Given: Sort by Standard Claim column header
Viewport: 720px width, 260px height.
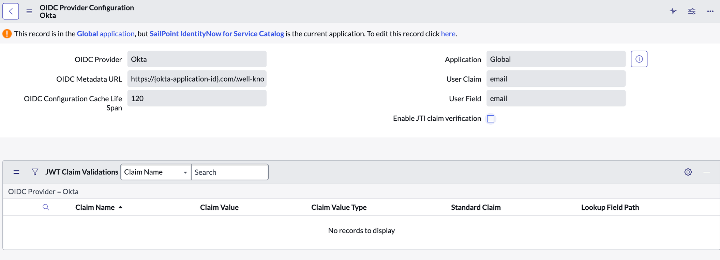Looking at the screenshot, I should tap(476, 207).
